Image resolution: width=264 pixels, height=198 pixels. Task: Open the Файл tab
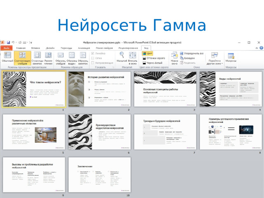coord(6,48)
